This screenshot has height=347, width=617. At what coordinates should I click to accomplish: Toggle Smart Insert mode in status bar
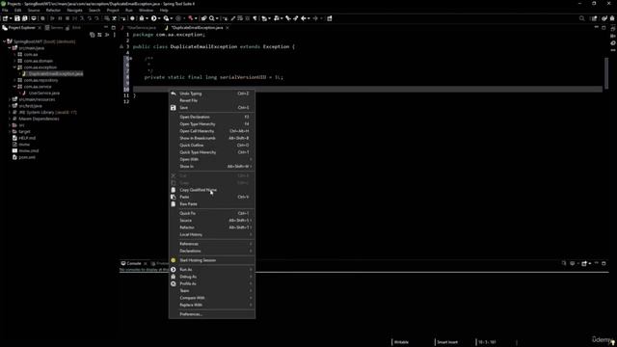click(447, 342)
